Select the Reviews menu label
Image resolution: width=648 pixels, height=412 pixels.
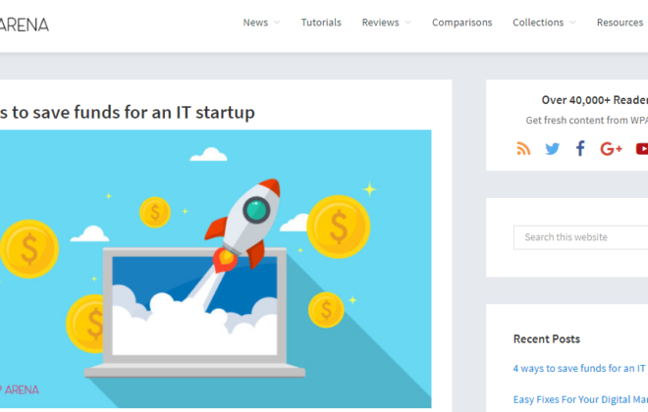point(381,23)
